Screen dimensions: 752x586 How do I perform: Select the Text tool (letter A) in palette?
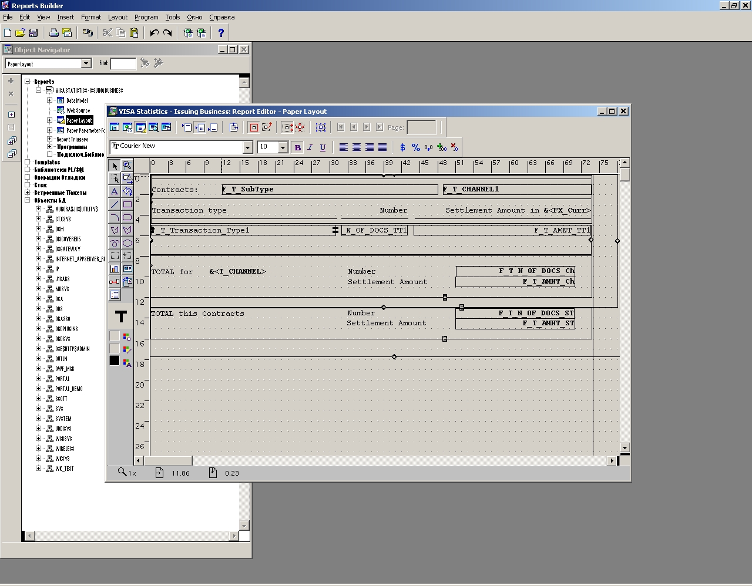click(x=115, y=191)
